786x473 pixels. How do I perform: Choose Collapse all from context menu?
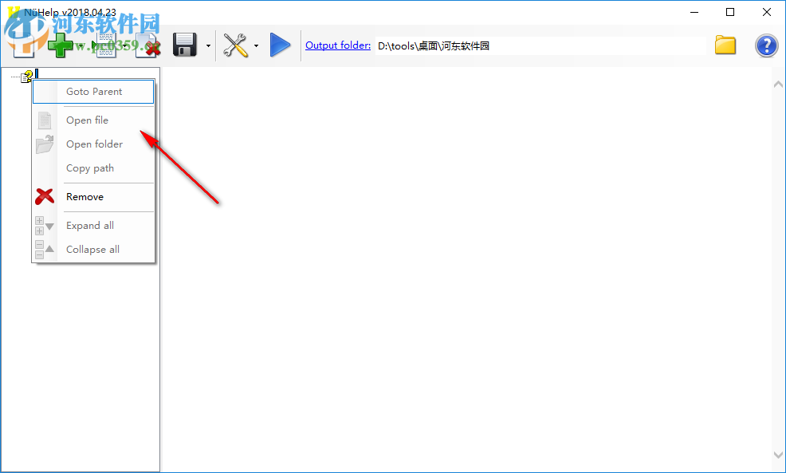(93, 250)
